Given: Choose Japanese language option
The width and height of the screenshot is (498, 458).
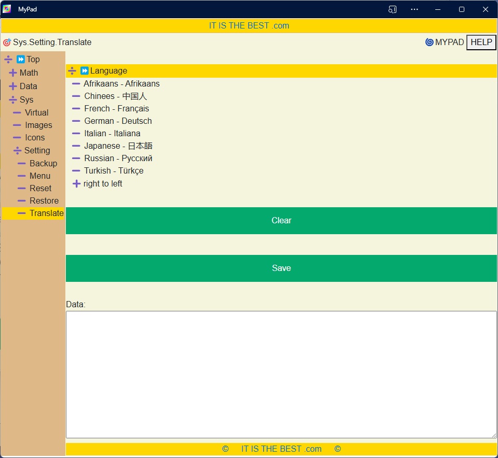Looking at the screenshot, I should click(x=118, y=146).
